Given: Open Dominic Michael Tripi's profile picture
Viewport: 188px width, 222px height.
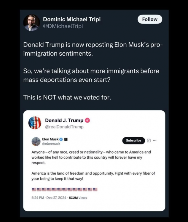Looking at the screenshot, I should [x=31, y=23].
